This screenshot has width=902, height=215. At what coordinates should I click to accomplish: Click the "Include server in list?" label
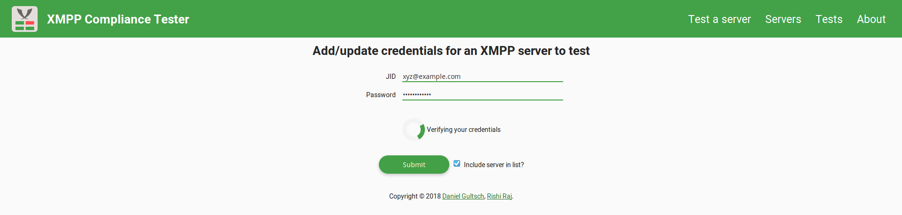pyautogui.click(x=494, y=165)
